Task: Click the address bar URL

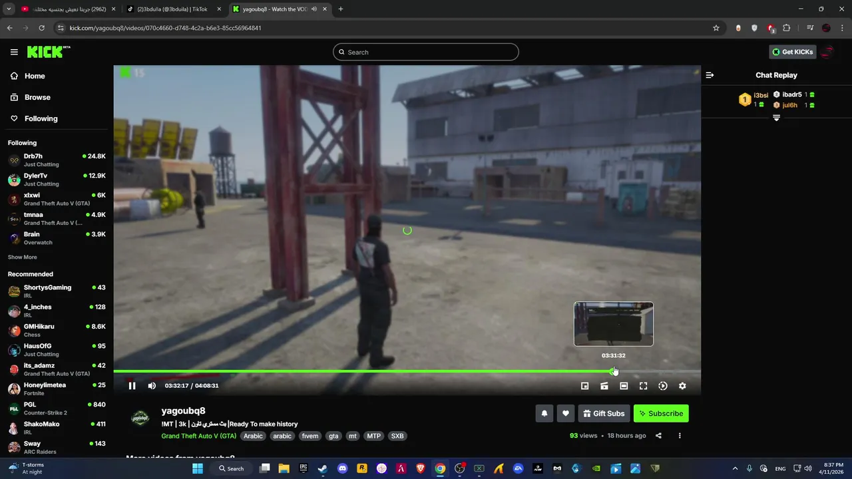Action: click(165, 28)
